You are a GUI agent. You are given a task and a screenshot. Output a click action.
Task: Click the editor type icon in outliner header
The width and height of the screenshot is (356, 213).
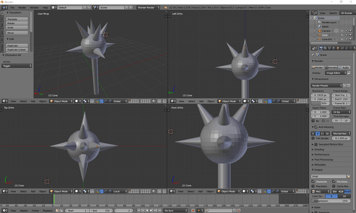pos(314,13)
